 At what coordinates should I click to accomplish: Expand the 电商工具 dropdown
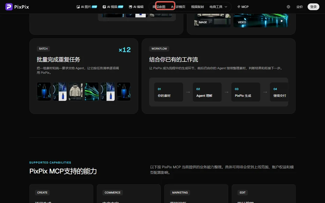tap(218, 7)
